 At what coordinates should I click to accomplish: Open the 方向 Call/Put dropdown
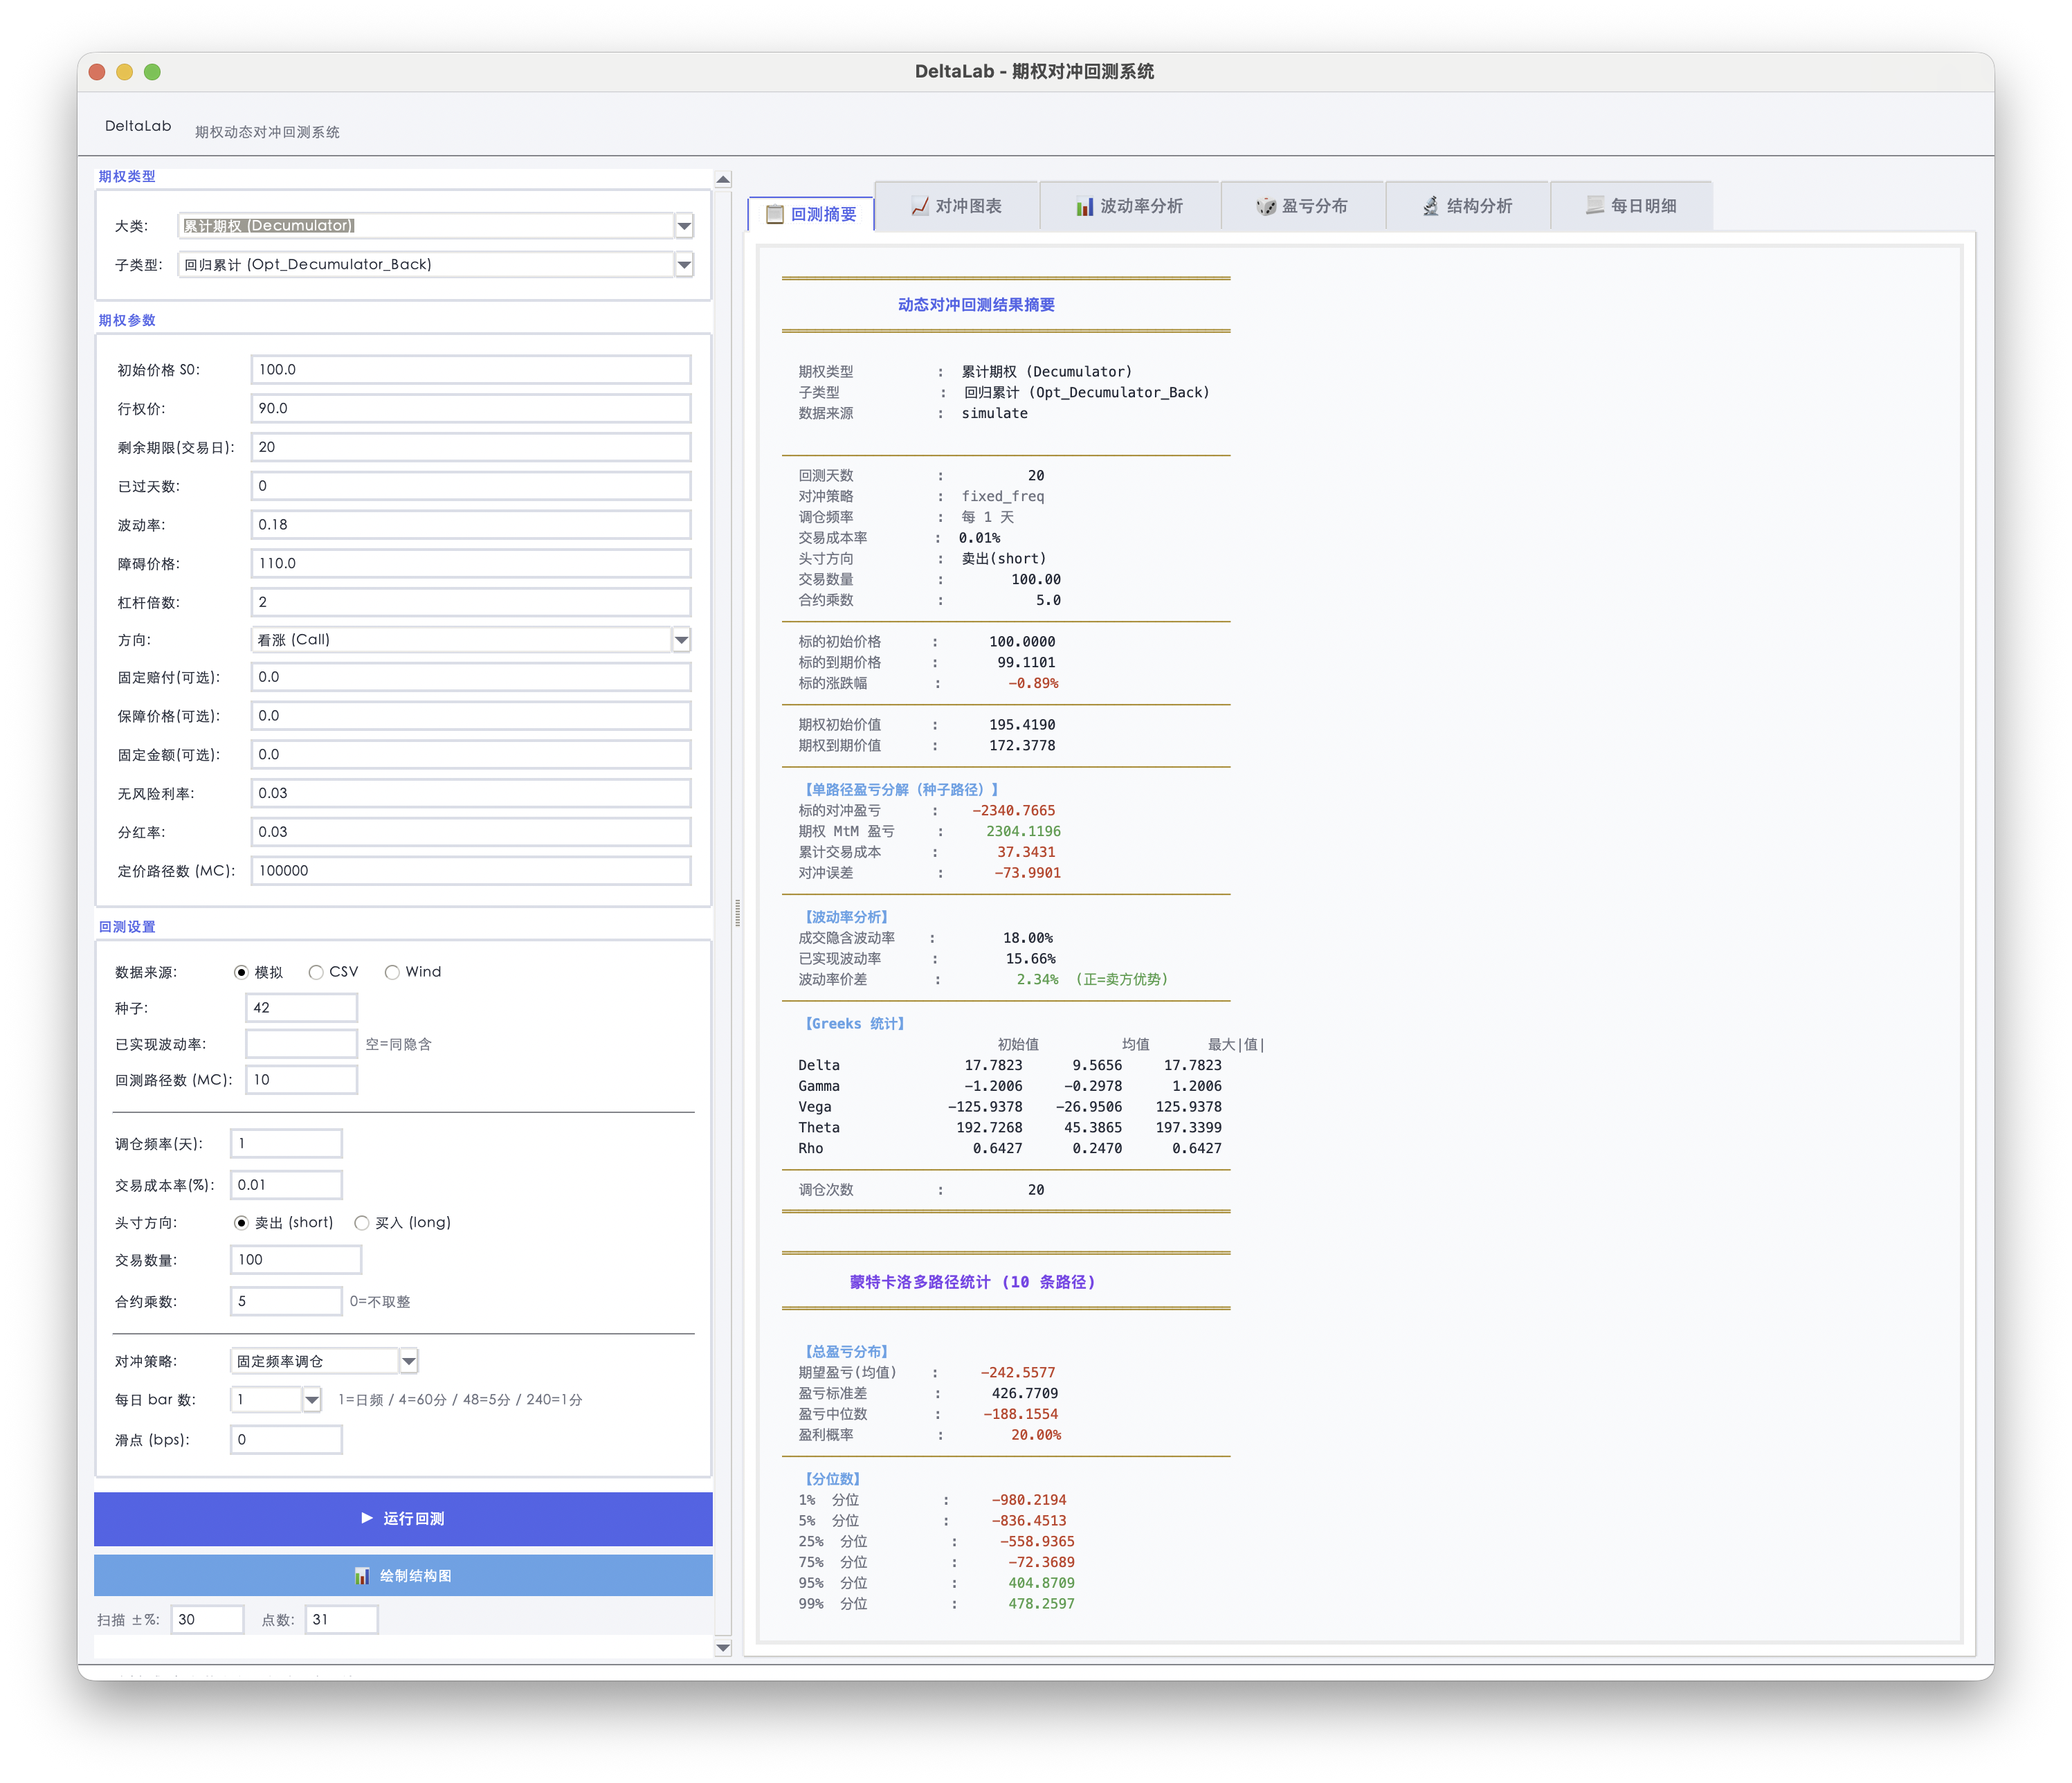(x=681, y=640)
